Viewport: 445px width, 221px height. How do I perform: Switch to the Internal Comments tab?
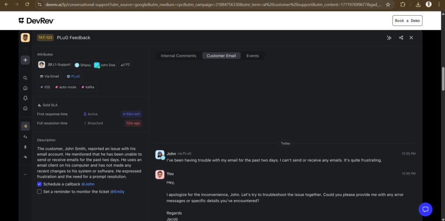coord(178,56)
